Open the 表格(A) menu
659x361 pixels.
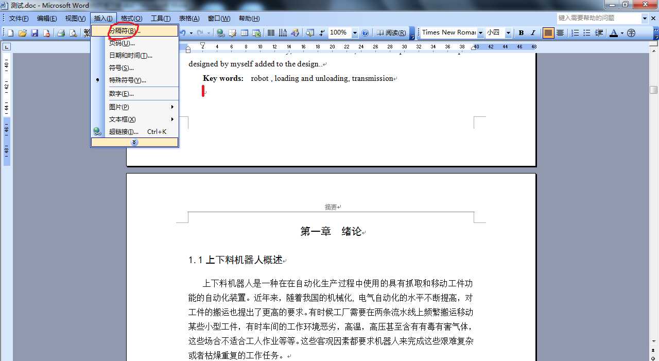189,19
